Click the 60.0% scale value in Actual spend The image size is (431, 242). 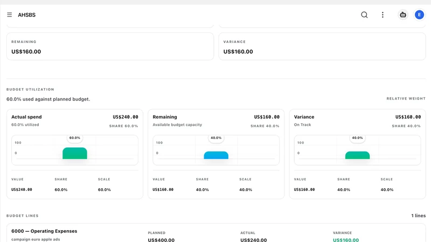click(x=105, y=190)
